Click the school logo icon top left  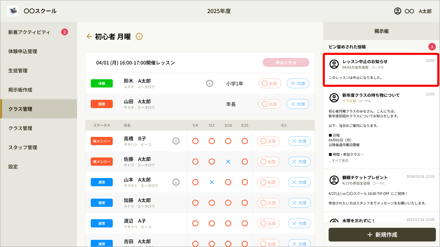click(12, 11)
